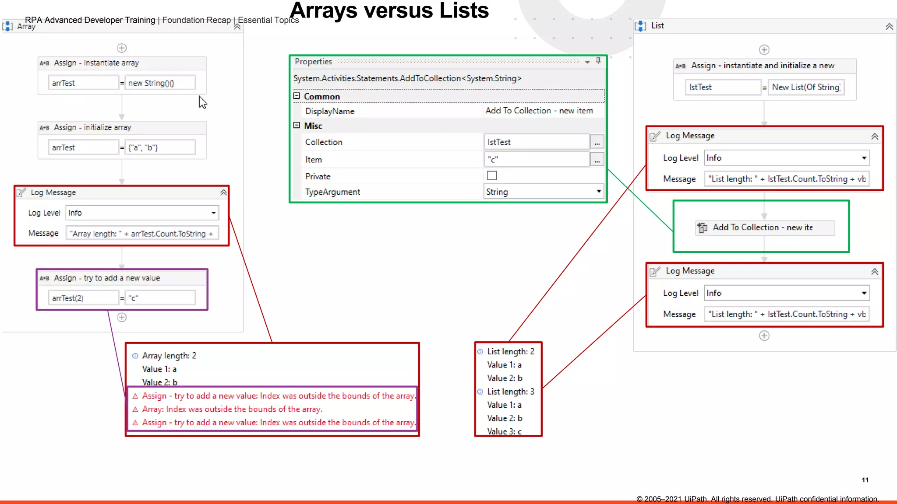Click the 'Value 3: c' output line
Image resolution: width=897 pixels, height=504 pixels.
click(x=505, y=431)
